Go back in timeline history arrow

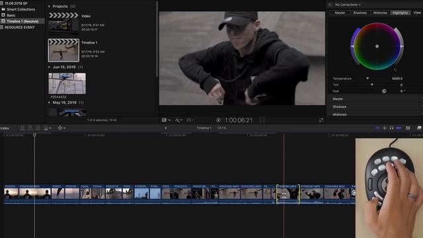166,128
